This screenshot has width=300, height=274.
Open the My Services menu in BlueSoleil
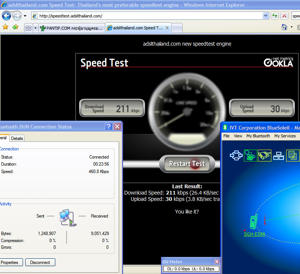[x=285, y=136]
